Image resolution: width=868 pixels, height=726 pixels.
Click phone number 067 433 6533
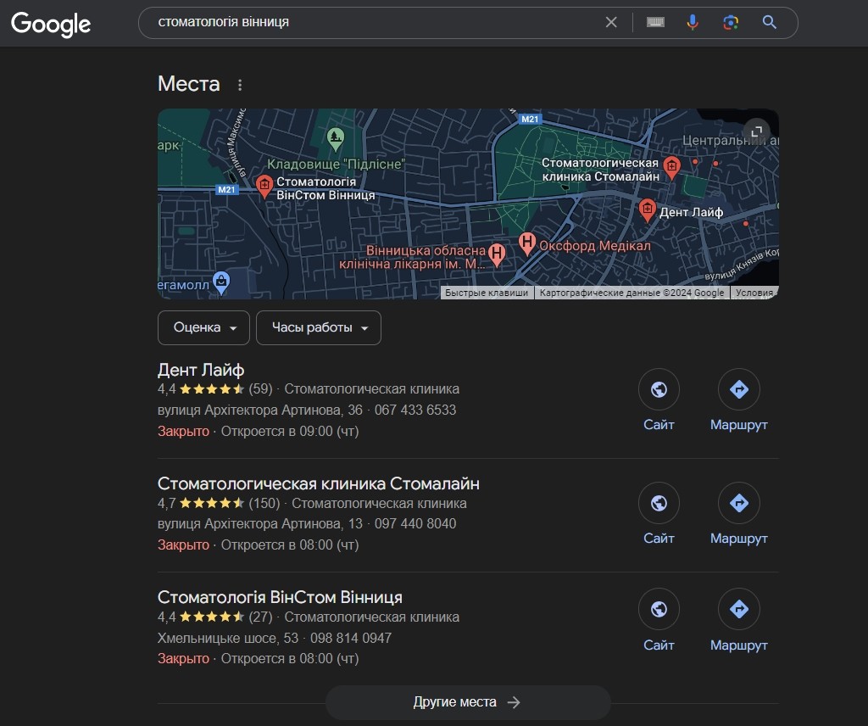coord(415,410)
